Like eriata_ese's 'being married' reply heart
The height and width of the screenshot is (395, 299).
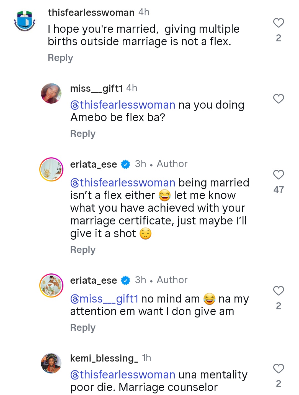279,175
